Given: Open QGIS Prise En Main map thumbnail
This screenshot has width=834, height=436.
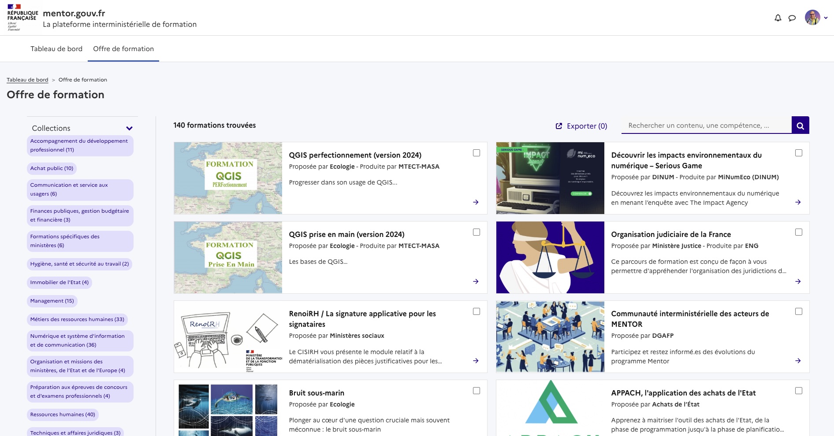Looking at the screenshot, I should point(228,257).
